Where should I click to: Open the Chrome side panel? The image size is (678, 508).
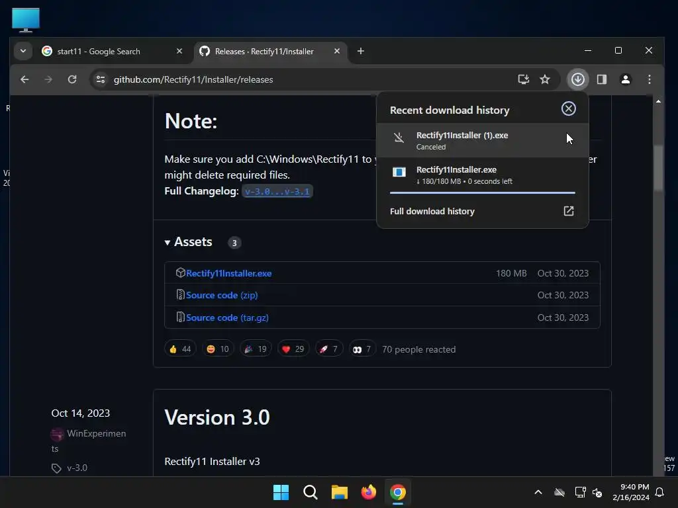point(601,79)
